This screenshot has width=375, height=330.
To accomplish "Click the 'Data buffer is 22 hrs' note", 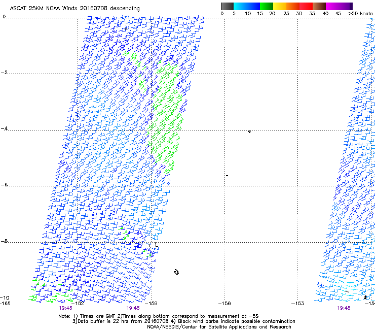I will coord(183,321).
